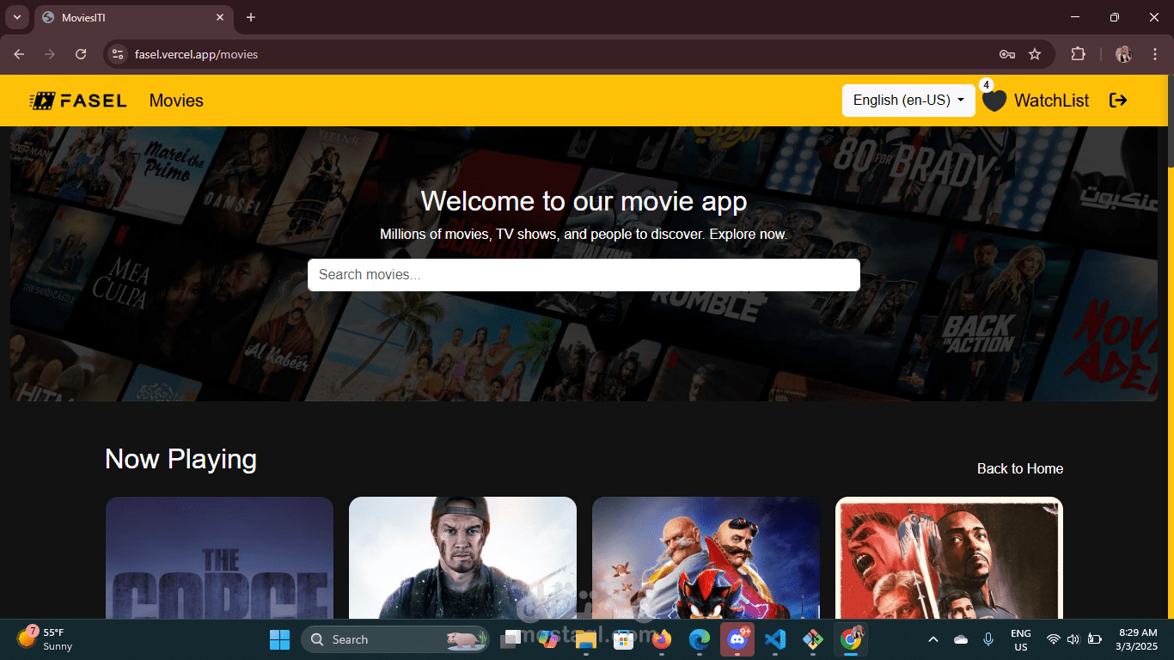
Task: Reload the page with refresh icon
Action: pos(81,54)
